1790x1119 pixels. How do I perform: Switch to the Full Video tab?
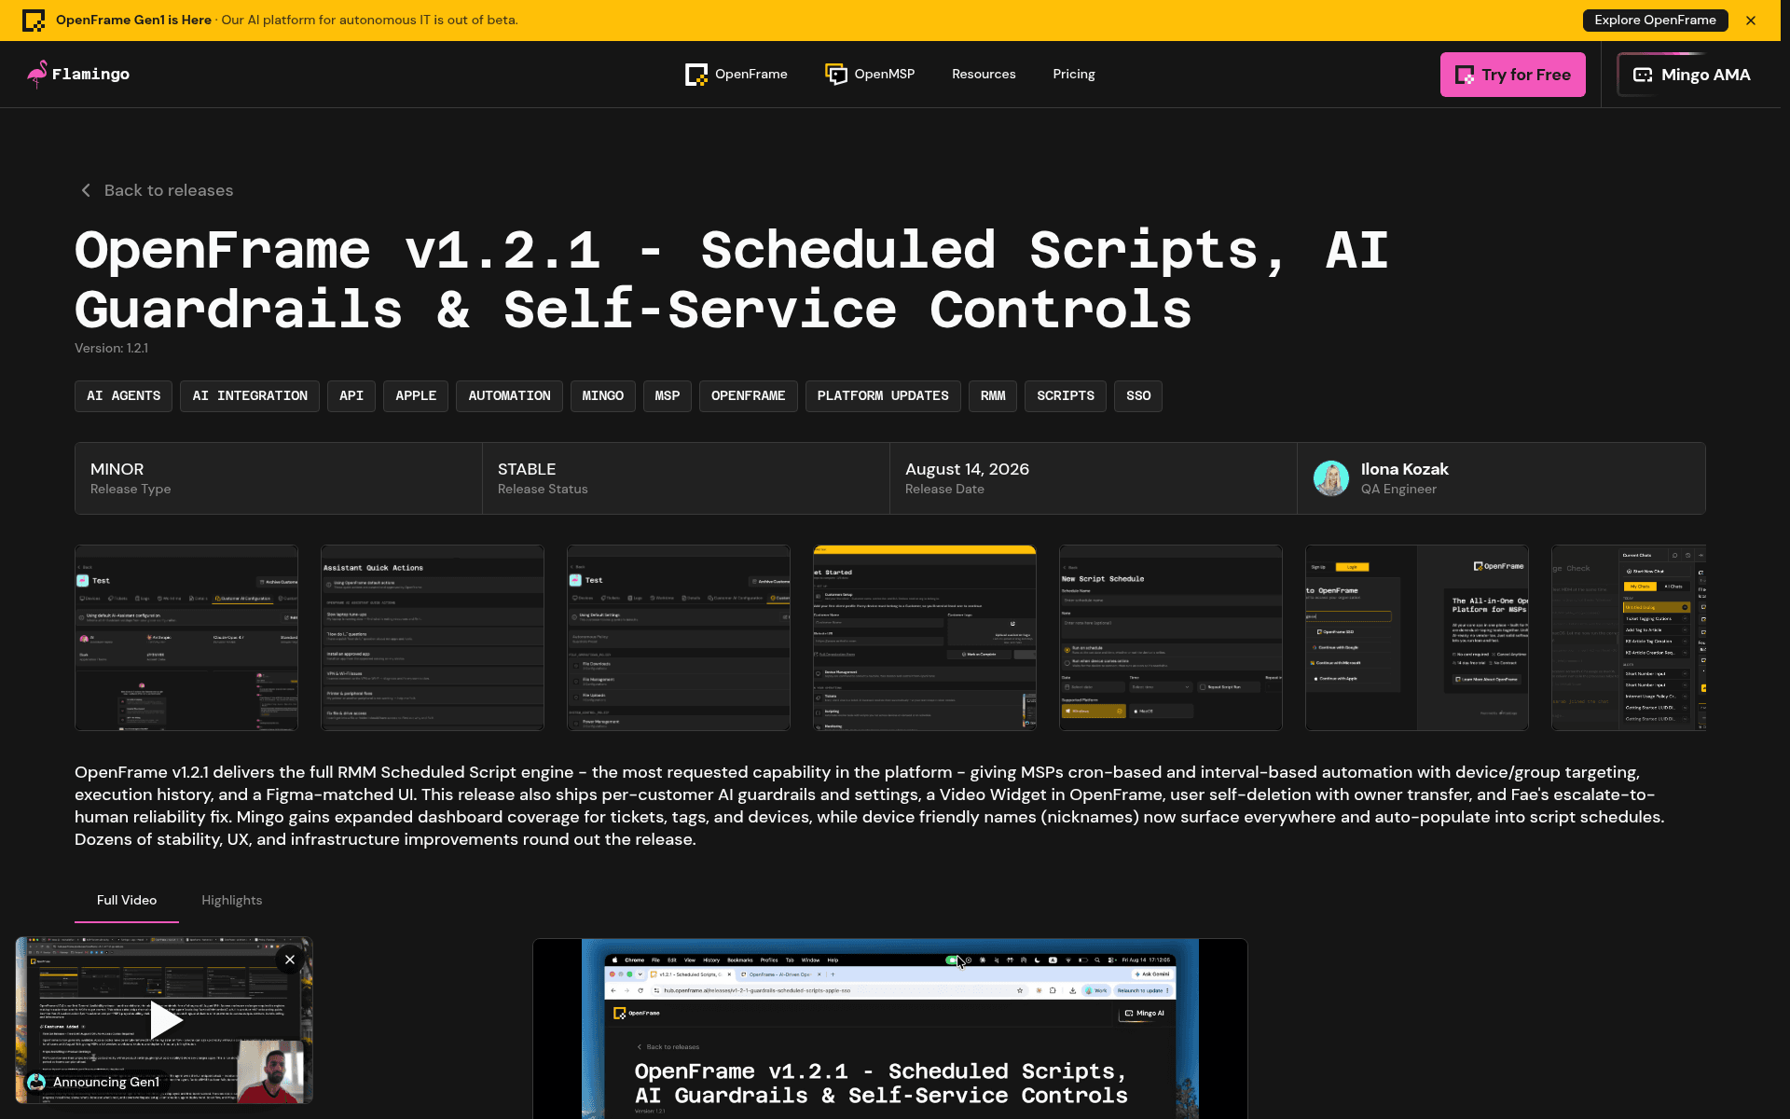coord(127,901)
